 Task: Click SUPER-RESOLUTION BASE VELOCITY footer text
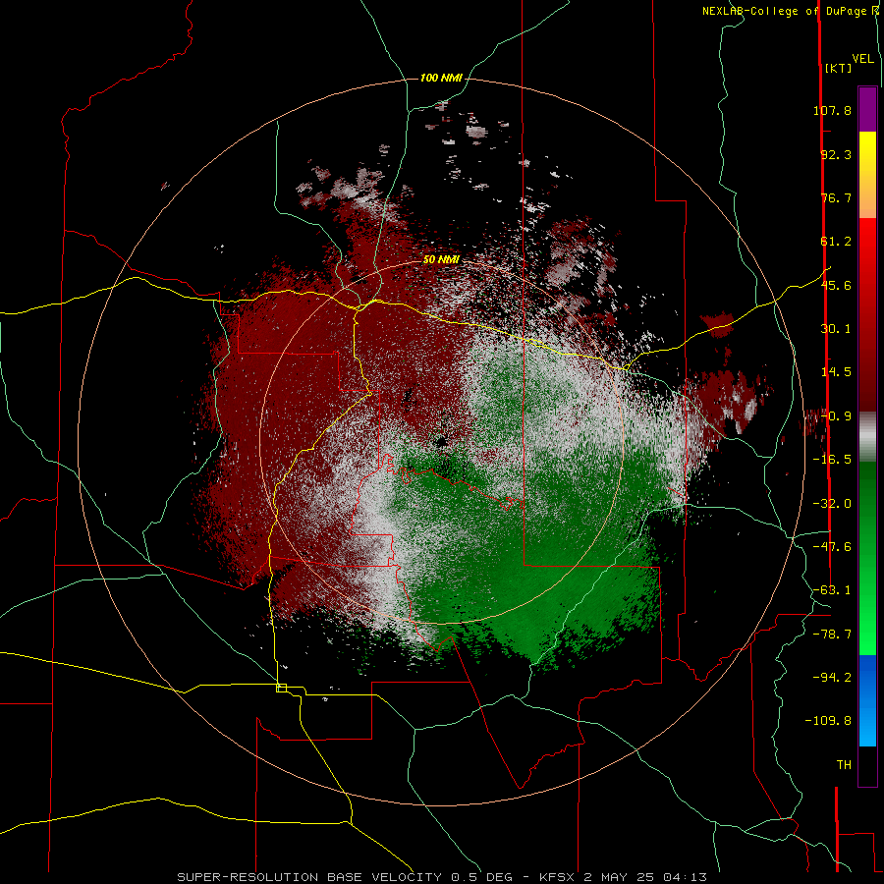coord(309,877)
